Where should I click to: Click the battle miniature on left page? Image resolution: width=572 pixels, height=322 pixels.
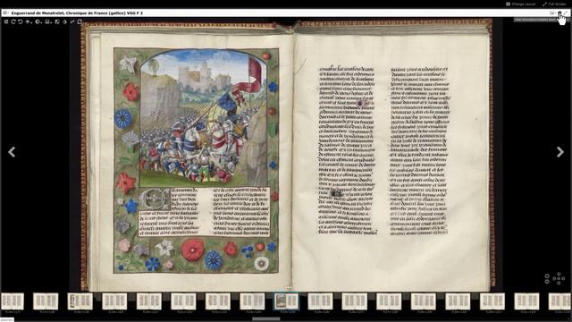pos(204,117)
